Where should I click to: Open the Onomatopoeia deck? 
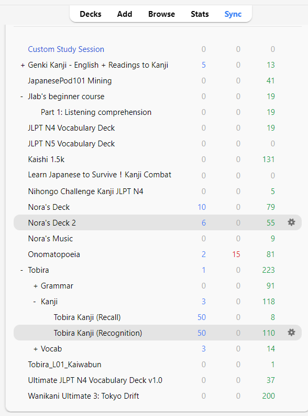coord(54,254)
